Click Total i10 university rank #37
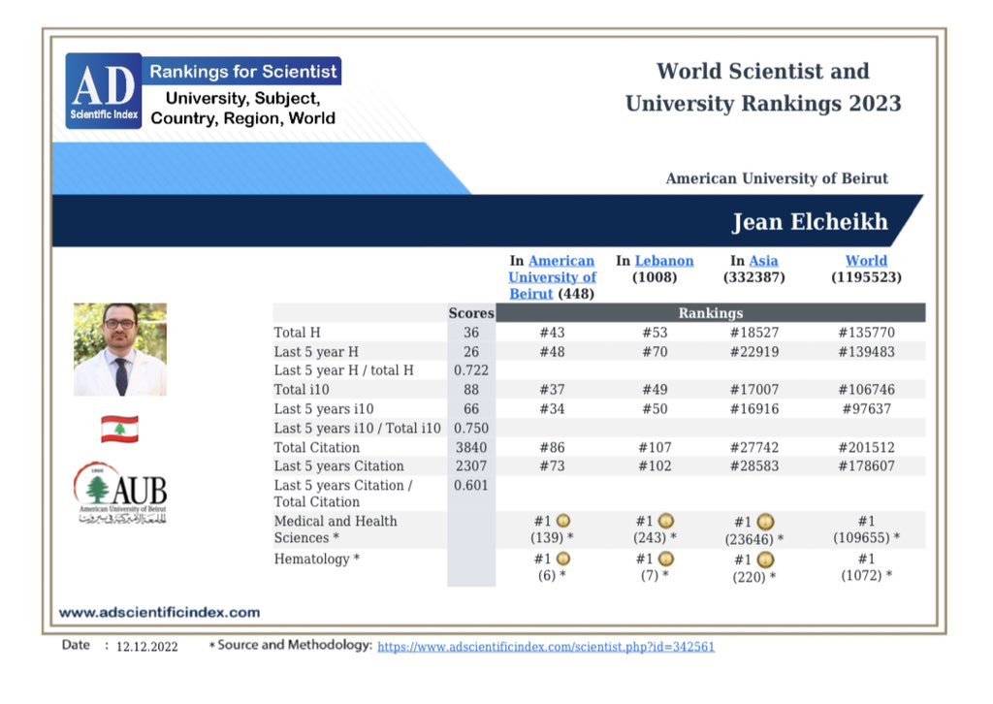Screen dimensions: 993x704 pos(552,390)
